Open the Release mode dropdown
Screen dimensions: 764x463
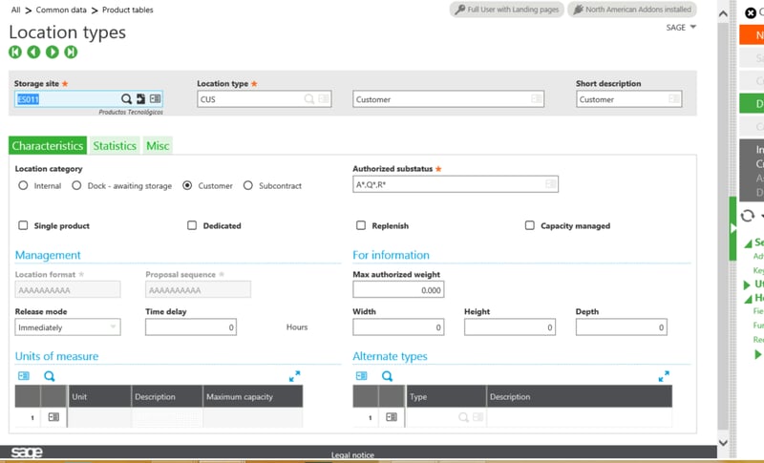coord(68,327)
